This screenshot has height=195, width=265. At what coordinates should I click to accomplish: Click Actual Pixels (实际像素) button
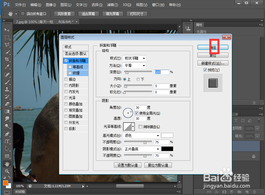(64, 14)
